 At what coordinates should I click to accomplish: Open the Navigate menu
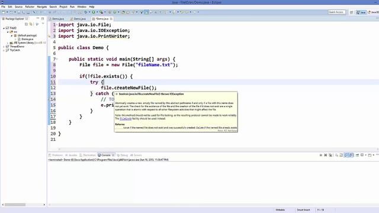(x=42, y=7)
